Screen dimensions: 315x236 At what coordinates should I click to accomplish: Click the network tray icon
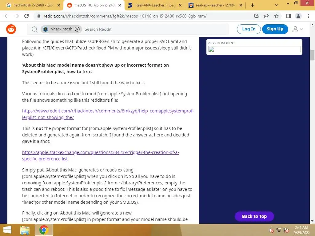(x=279, y=230)
